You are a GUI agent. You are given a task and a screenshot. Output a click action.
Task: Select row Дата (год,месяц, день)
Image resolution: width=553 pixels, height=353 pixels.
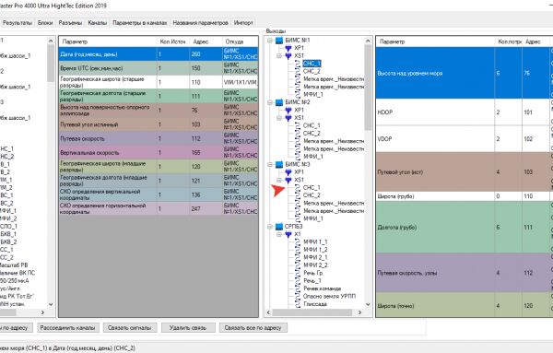coord(159,54)
